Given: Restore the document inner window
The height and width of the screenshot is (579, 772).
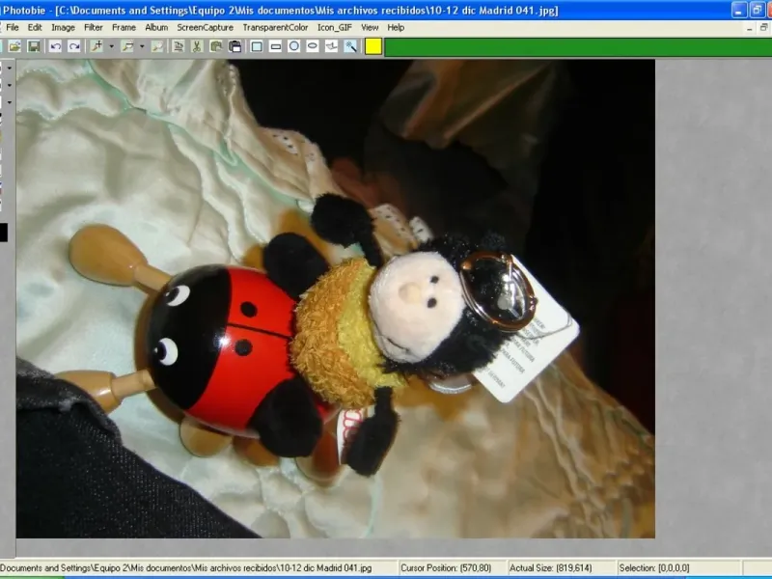Looking at the screenshot, I should (764, 28).
